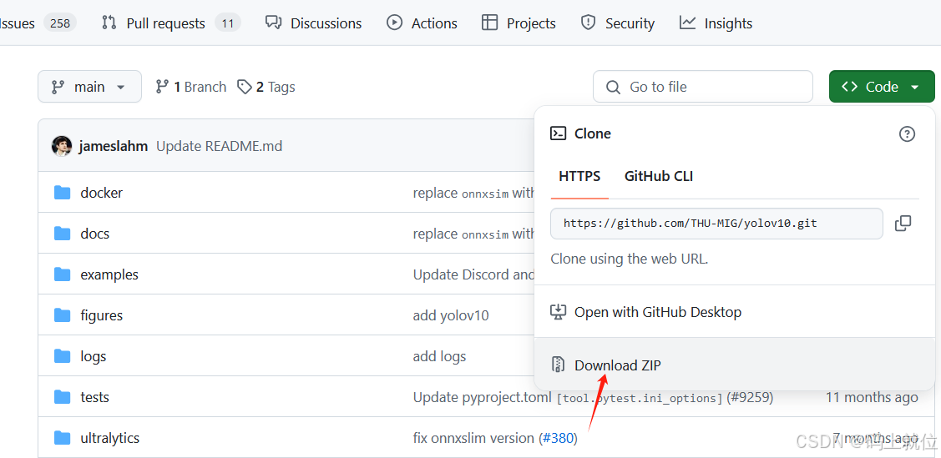
Task: Open the Update README.md commit message
Action: click(219, 146)
